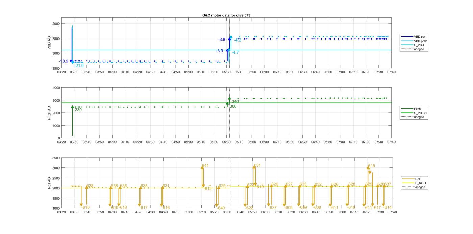Click 'apogee' in the Pitch legend

(x=419, y=117)
